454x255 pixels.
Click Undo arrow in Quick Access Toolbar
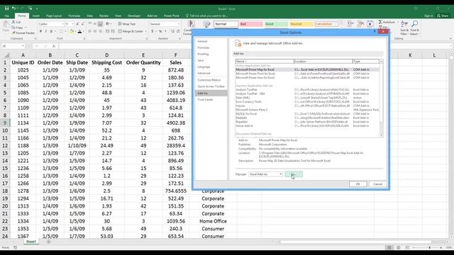[13, 8]
